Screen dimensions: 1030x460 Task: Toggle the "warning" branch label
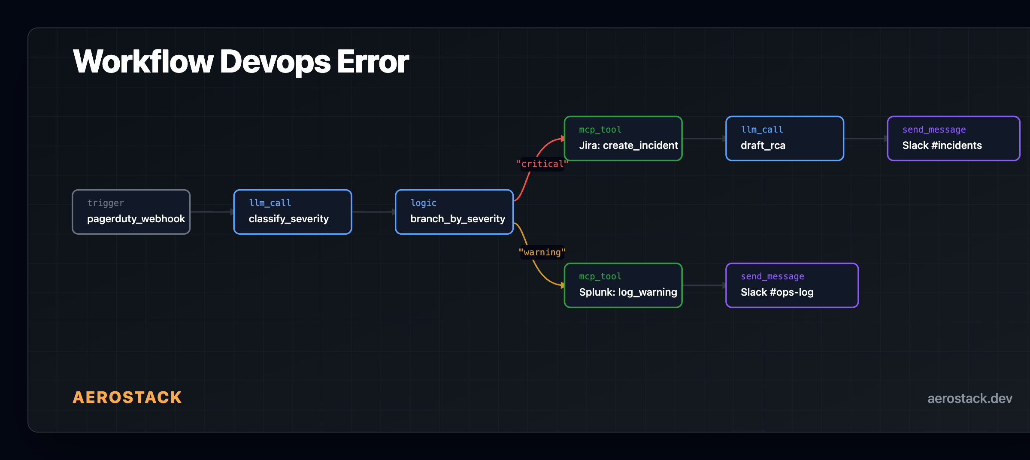tap(542, 252)
